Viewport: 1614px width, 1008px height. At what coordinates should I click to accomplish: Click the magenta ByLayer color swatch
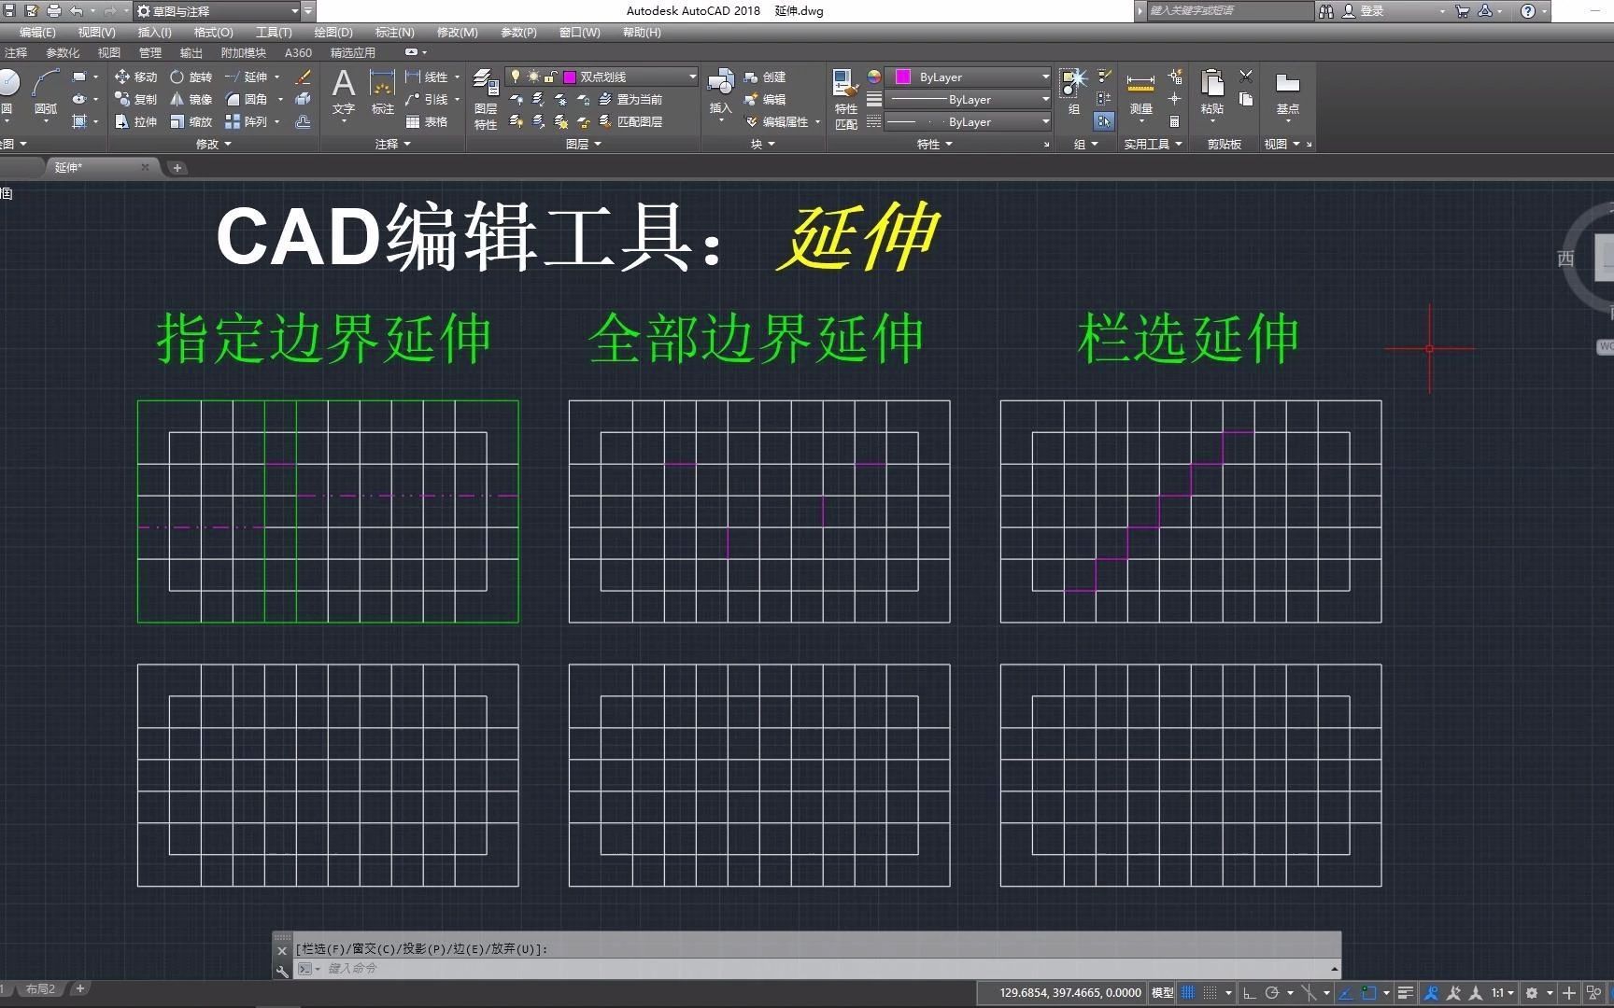click(903, 77)
